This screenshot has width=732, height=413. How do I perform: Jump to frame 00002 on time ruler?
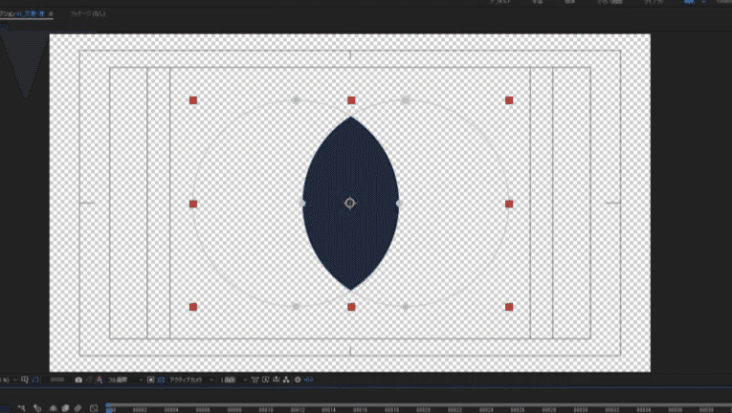(140, 410)
